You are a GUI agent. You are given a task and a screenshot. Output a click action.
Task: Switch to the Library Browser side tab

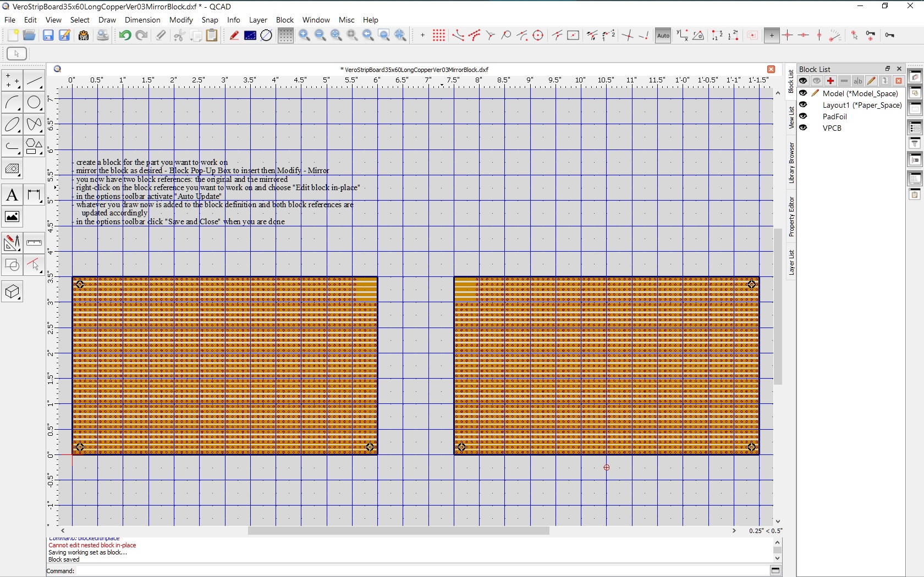tap(791, 163)
